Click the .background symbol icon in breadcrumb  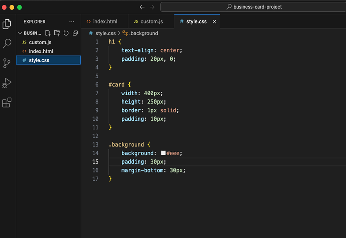(x=125, y=33)
